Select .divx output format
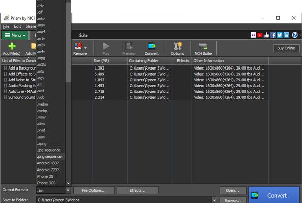302x203 pixels. tap(51, 124)
